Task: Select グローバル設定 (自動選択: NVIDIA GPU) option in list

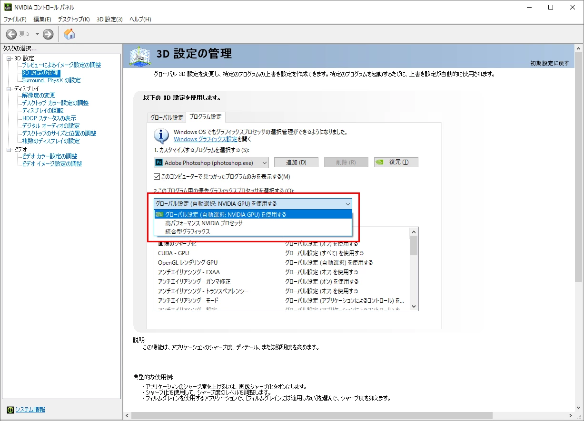Action: pyautogui.click(x=253, y=214)
